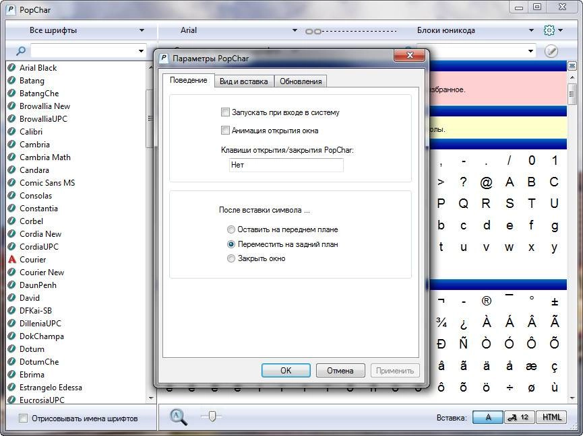Select 'Courier New' in the font list
The height and width of the screenshot is (436, 583).
coord(42,272)
